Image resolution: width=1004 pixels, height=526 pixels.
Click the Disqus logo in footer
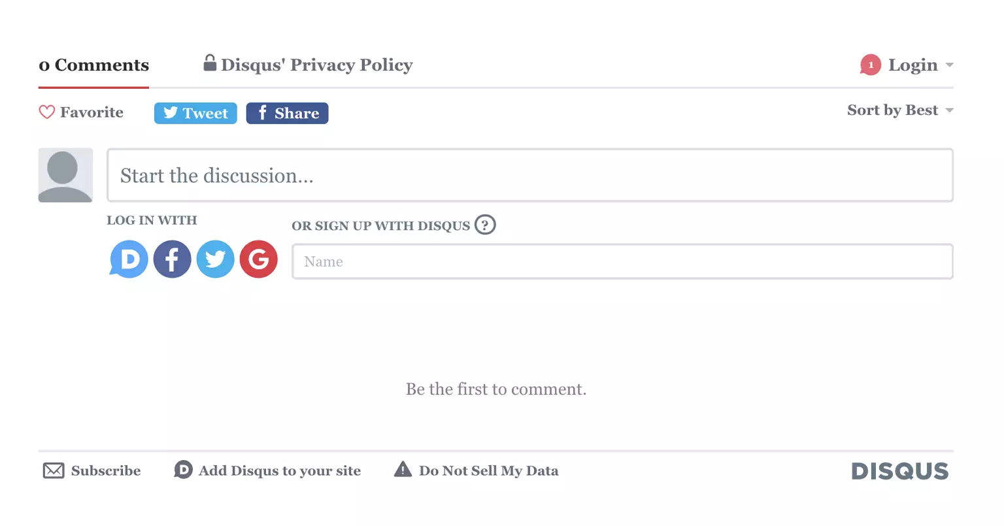click(899, 471)
